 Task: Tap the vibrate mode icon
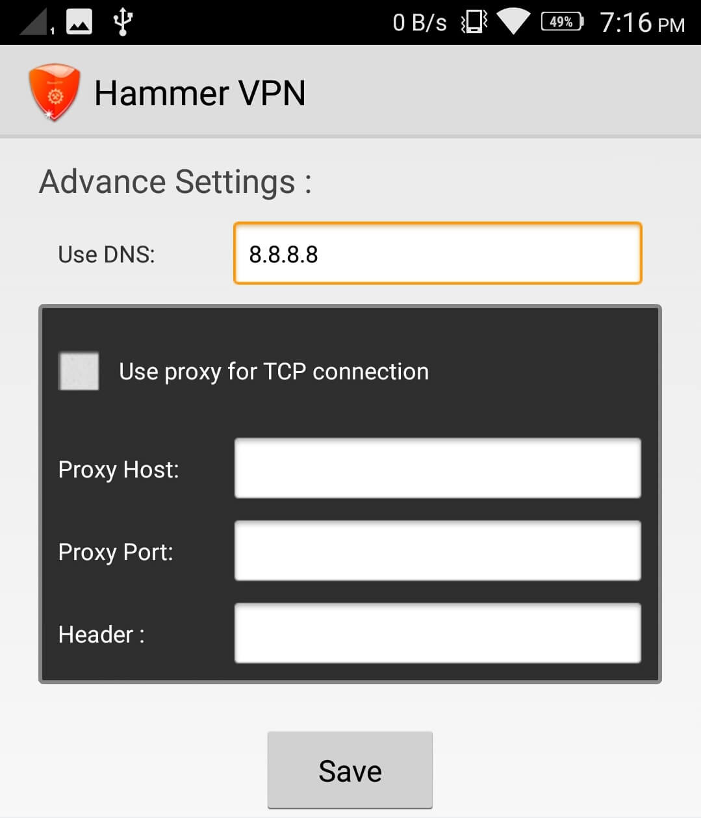tap(474, 22)
